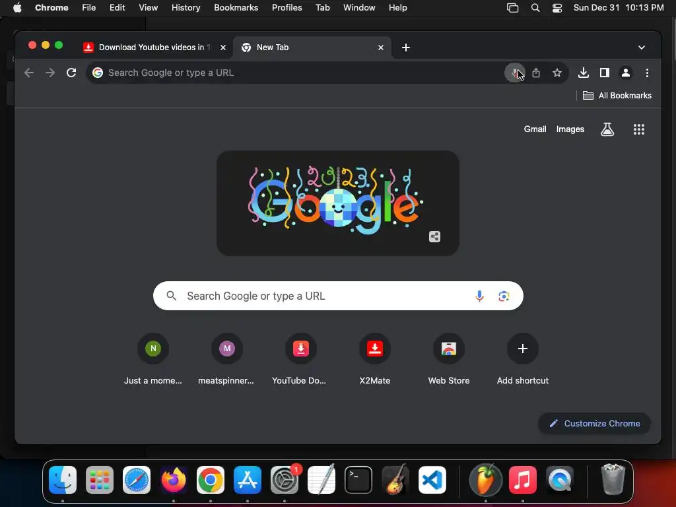Screen dimensions: 676x507
Task: Open the File menu
Action: tap(89, 8)
